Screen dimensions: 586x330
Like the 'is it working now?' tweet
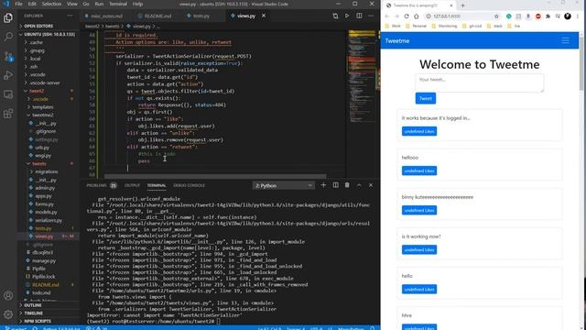pyautogui.click(x=419, y=250)
